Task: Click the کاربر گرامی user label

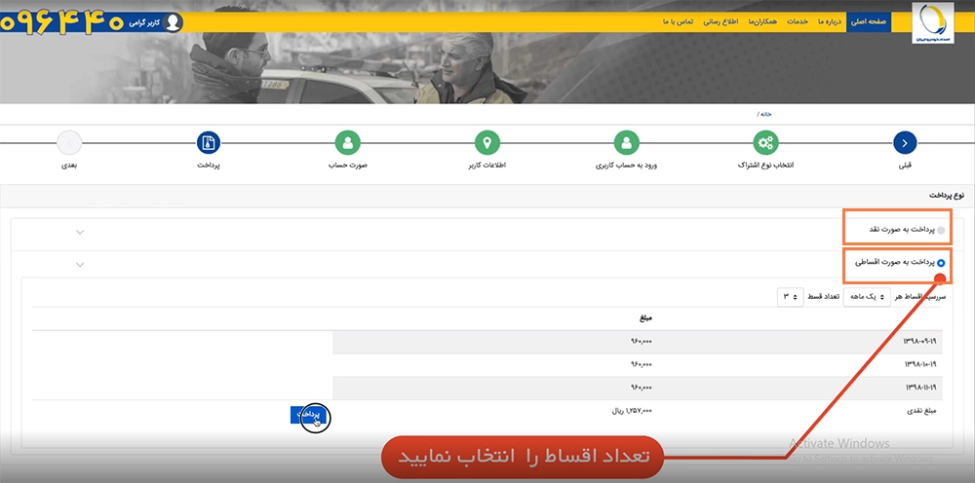Action: 144,23
